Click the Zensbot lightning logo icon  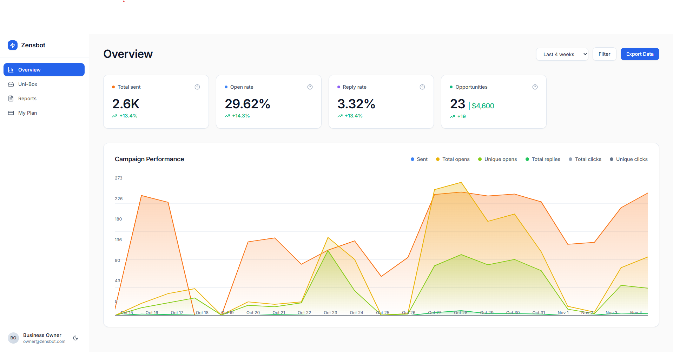tap(13, 45)
